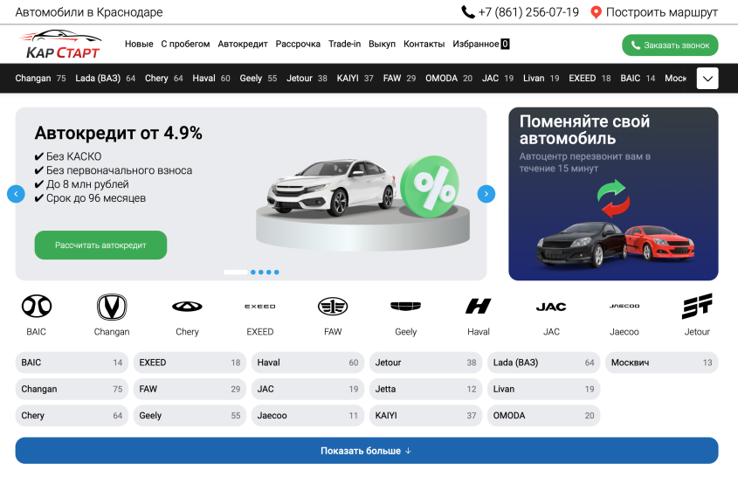
Task: Open Chery brand logo icon
Action: click(187, 307)
